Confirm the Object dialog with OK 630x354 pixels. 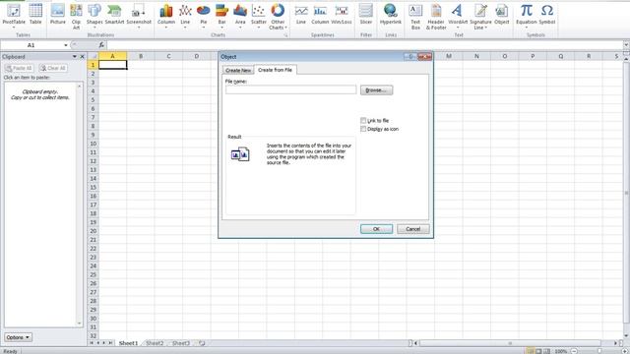(x=376, y=229)
